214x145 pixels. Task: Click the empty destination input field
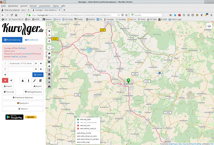click(x=20, y=69)
